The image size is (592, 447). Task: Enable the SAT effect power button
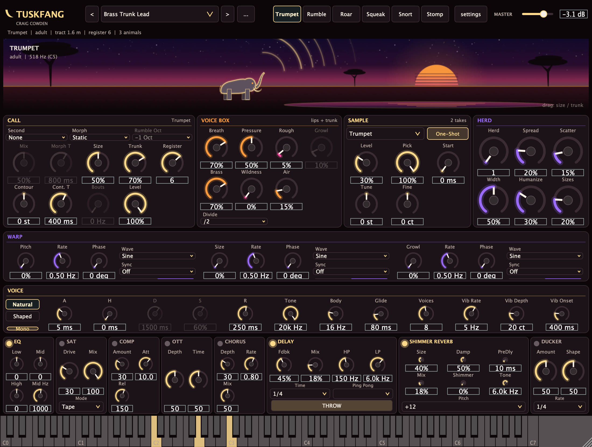62,343
